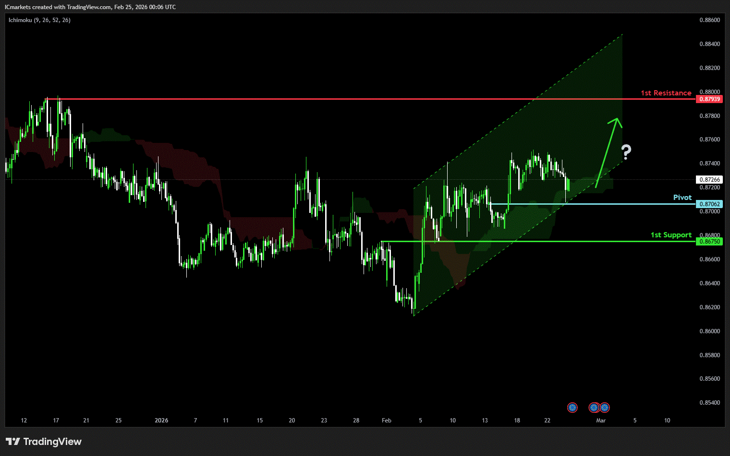
Task: Select the Pivot text label
Action: [682, 198]
